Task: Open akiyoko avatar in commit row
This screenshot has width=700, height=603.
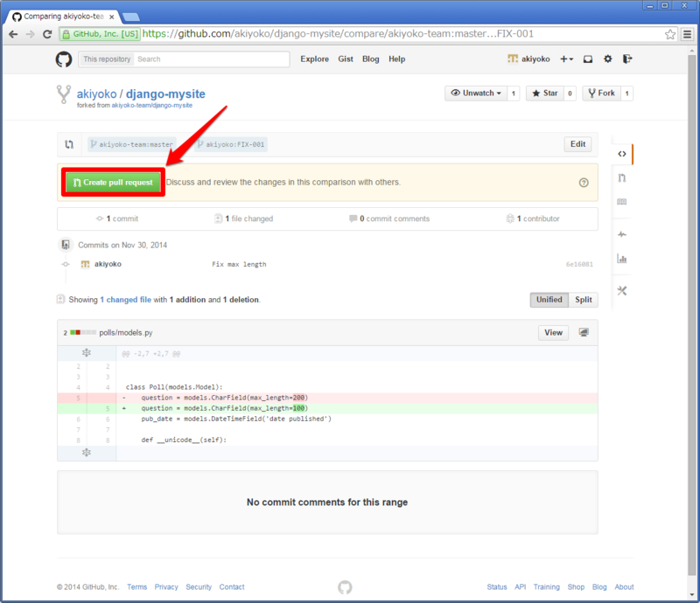Action: click(85, 264)
